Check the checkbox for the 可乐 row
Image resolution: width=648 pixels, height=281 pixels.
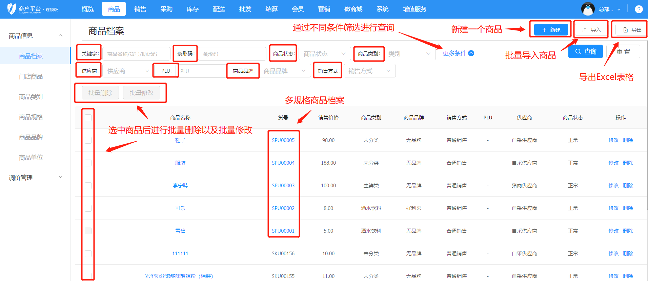pos(88,208)
